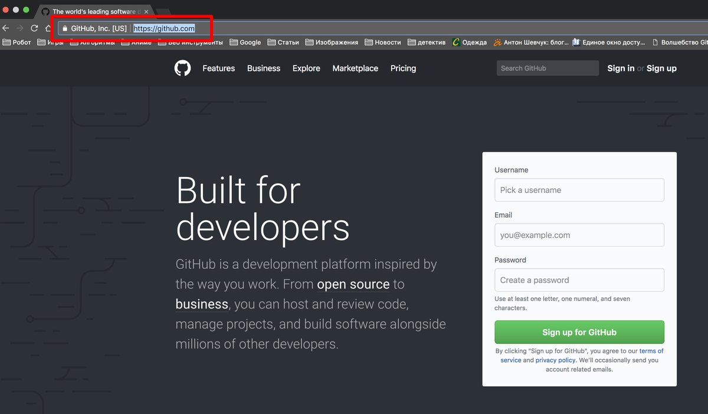708x414 pixels.
Task: Click the https://github.com URL in address bar
Action: [x=163, y=28]
